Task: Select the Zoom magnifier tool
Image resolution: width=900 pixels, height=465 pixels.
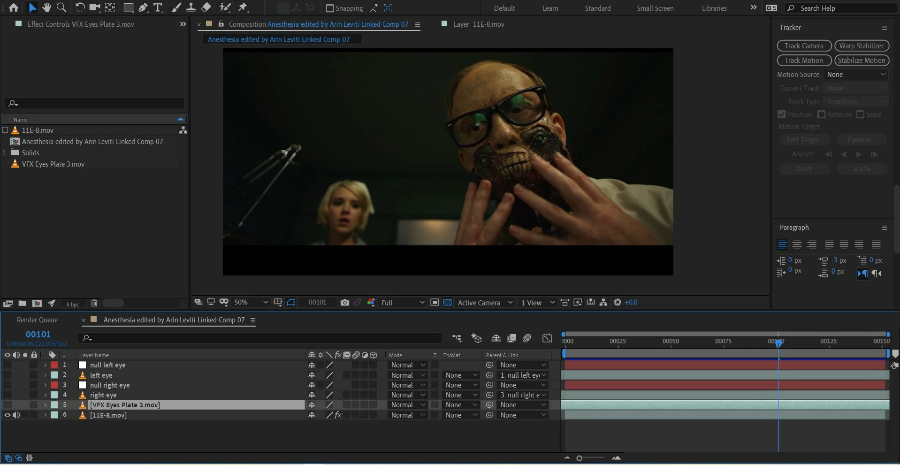Action: click(61, 8)
